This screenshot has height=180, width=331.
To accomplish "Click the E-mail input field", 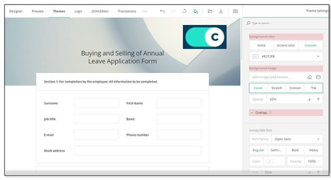I will point(96,135).
